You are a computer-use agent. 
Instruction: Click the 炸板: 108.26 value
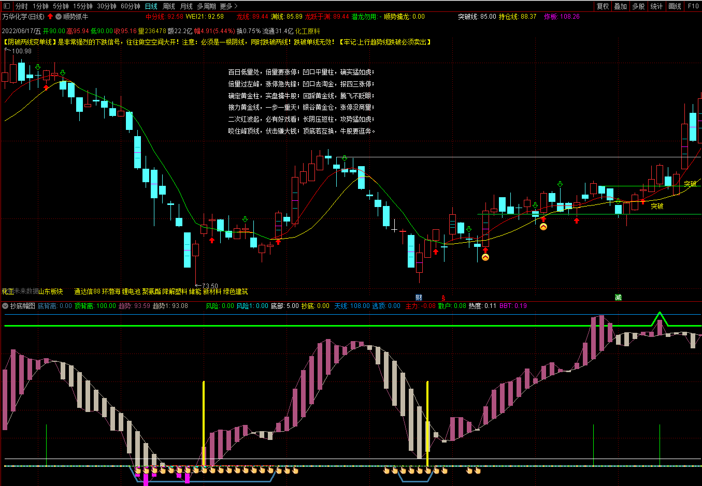click(x=562, y=17)
